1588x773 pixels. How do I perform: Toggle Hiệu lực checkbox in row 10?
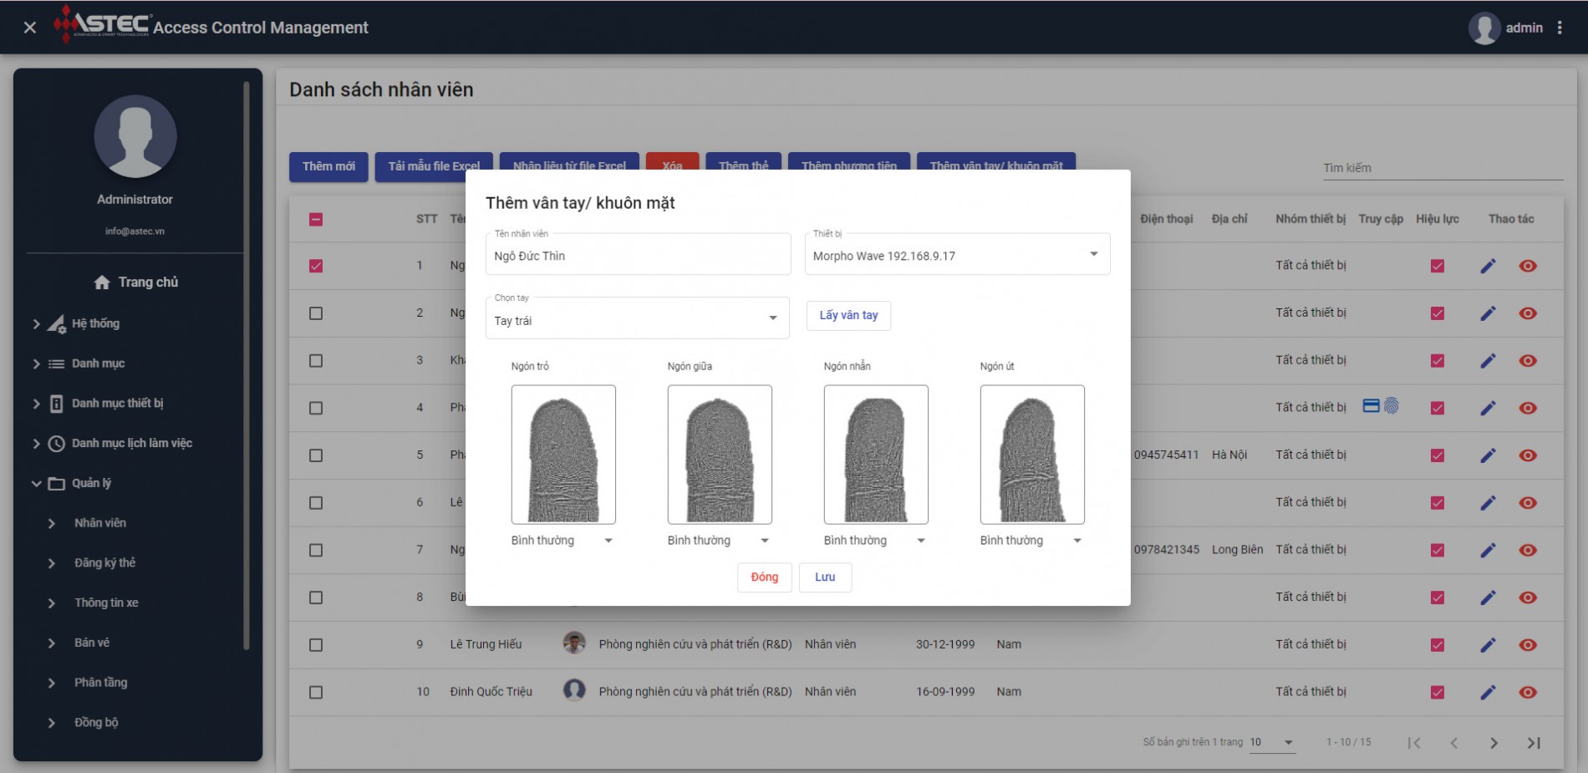tap(1438, 692)
